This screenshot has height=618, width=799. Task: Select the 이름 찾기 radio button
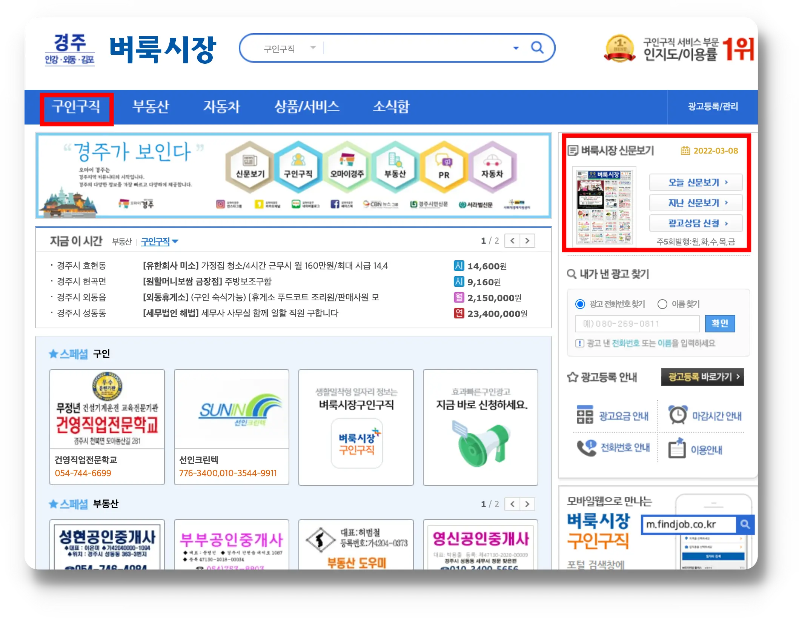tap(662, 304)
